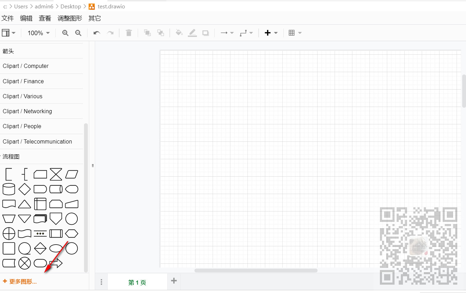Select the manual operation trapezoid shape
Image resolution: width=466 pixels, height=293 pixels.
9,219
